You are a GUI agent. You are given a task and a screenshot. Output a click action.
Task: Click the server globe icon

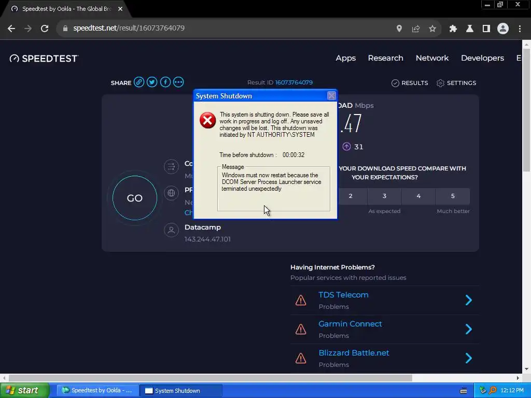[171, 193]
